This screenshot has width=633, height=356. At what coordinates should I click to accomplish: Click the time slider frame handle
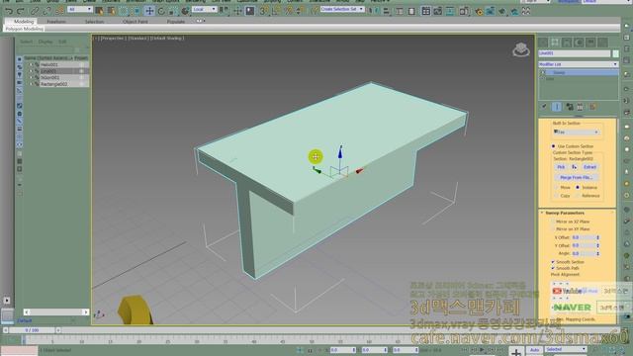coord(32,330)
